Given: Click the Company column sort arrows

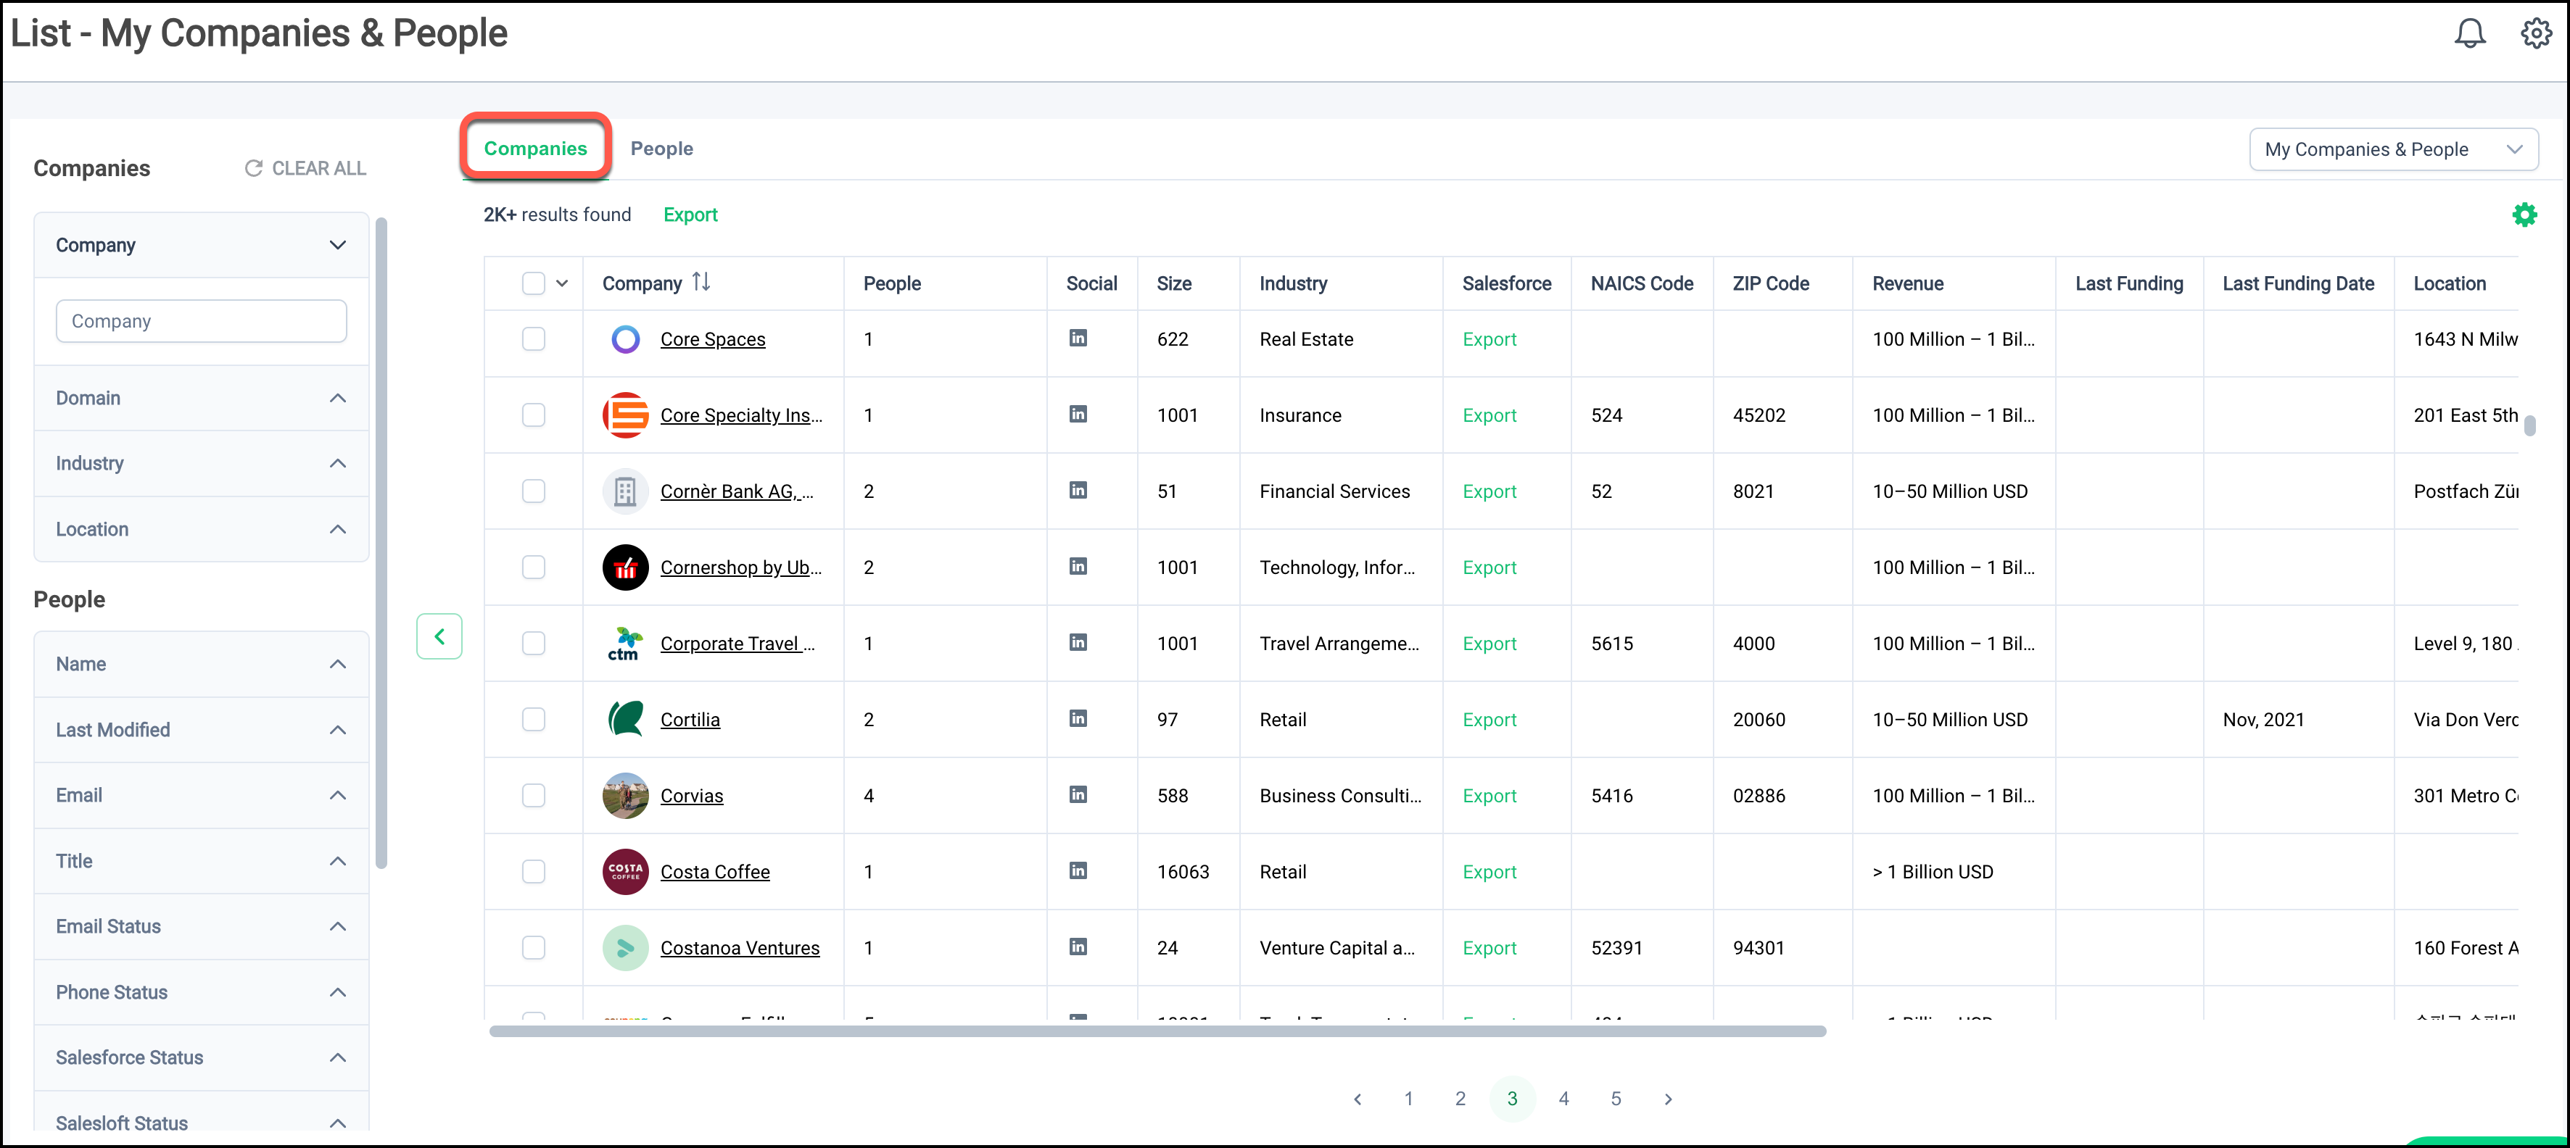Looking at the screenshot, I should [701, 282].
